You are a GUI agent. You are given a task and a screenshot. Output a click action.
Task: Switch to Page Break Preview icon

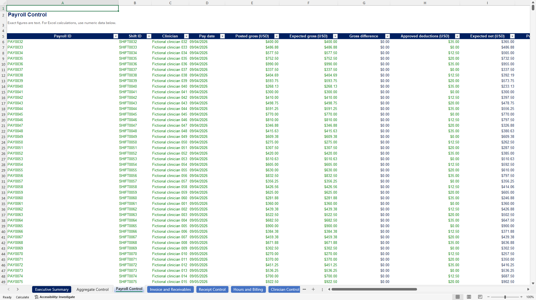coord(480,297)
